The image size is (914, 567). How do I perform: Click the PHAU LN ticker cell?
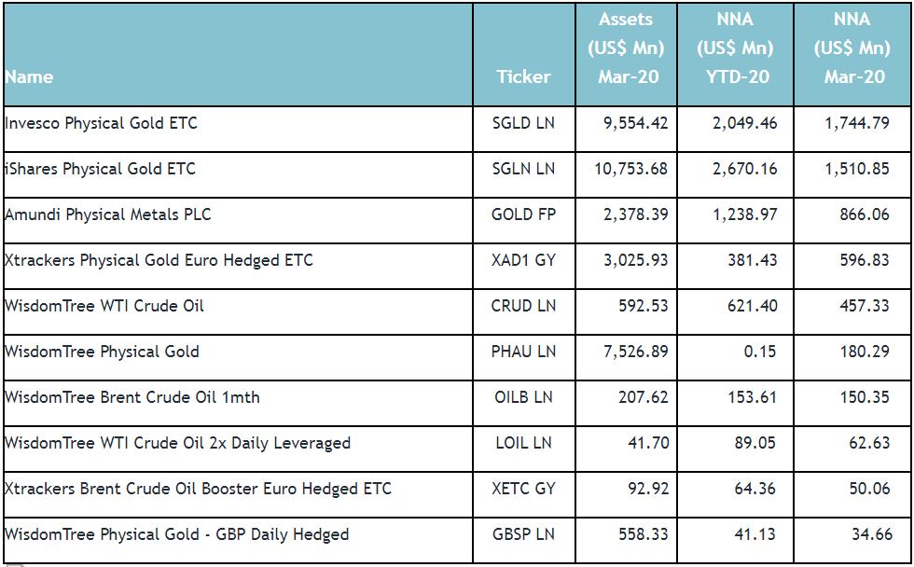pyautogui.click(x=523, y=352)
